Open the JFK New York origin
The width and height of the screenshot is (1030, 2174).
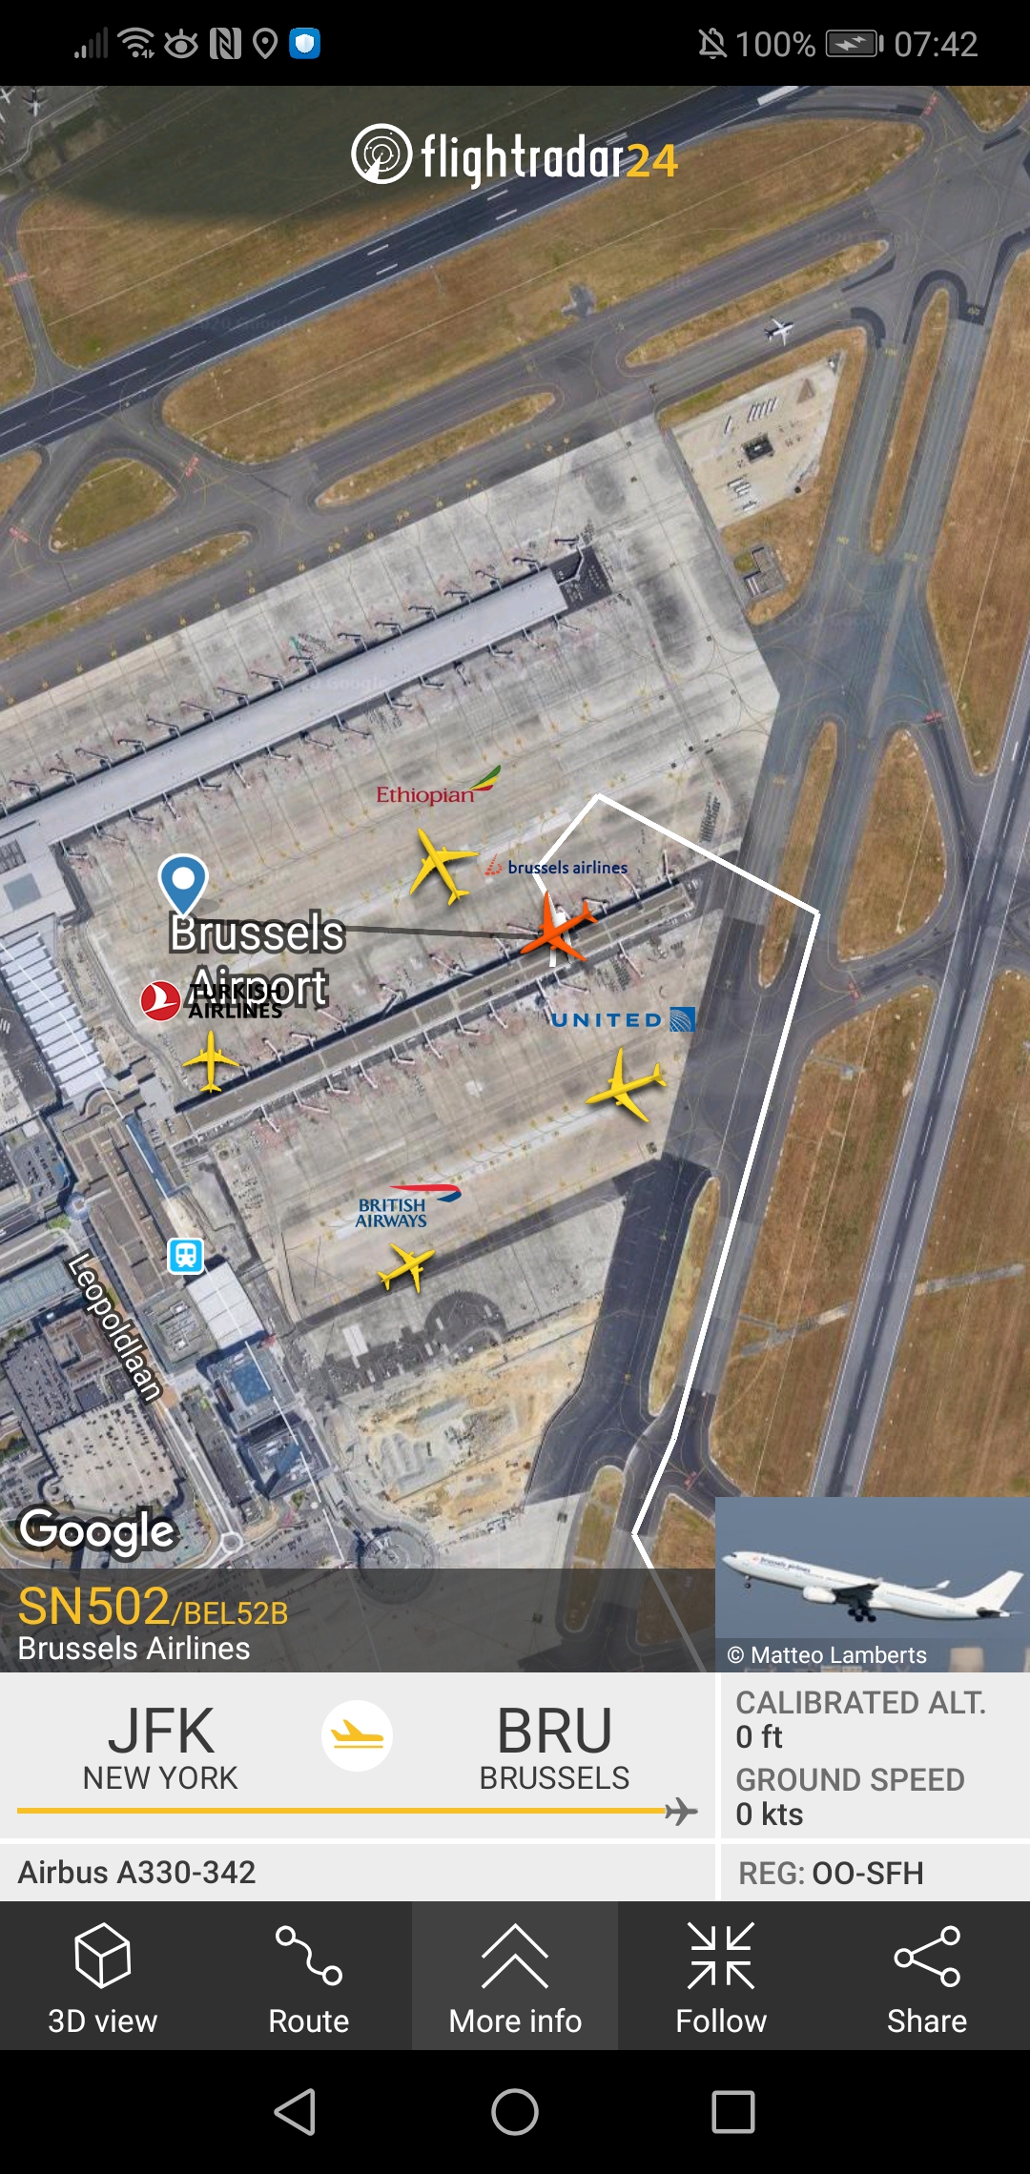(160, 1747)
